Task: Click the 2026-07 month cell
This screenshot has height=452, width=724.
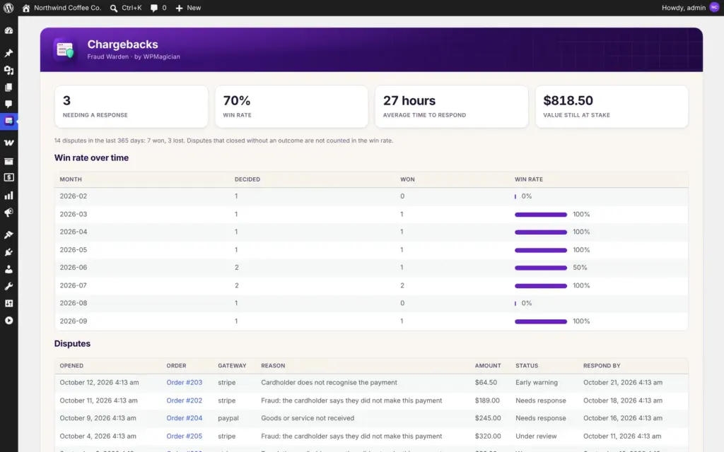Action: 74,285
